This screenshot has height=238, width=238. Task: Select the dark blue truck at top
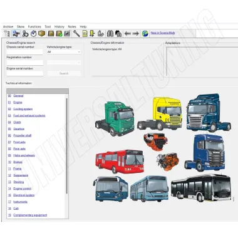209,113
